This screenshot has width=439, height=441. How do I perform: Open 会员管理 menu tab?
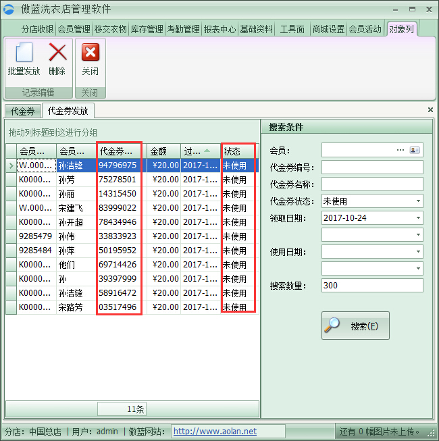[x=74, y=29]
